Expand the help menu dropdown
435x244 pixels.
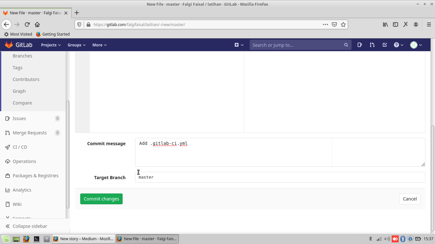click(398, 45)
